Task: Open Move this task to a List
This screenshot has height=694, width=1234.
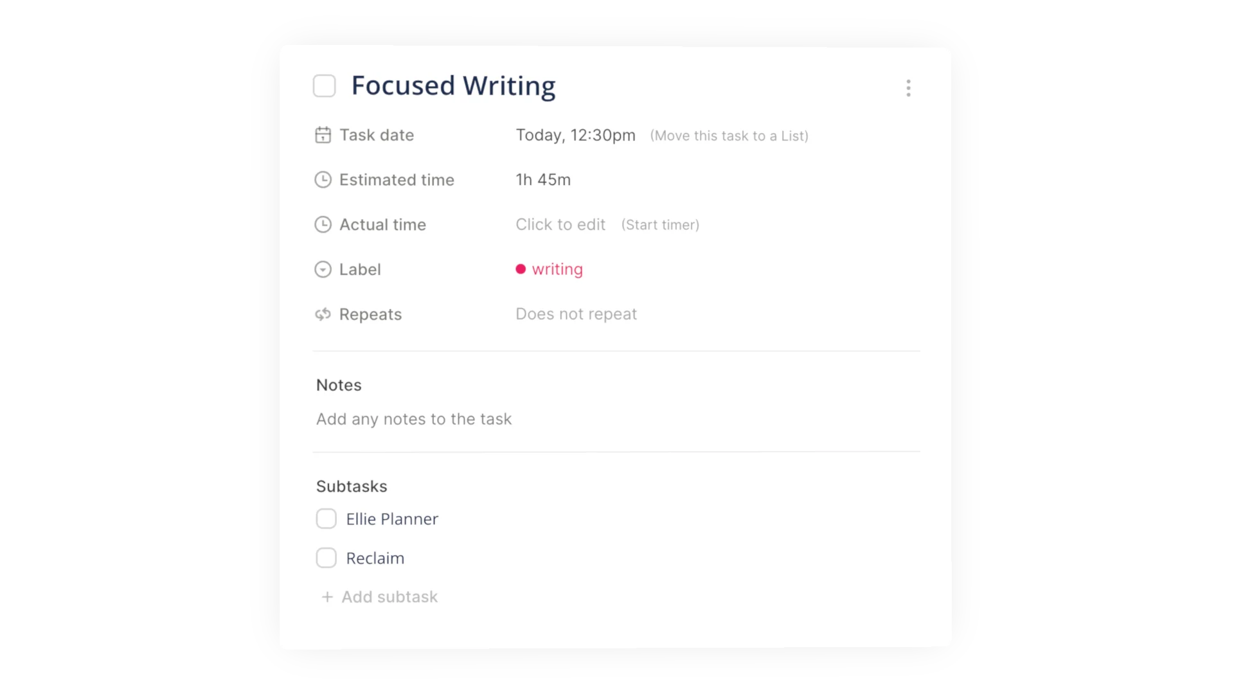Action: (729, 136)
